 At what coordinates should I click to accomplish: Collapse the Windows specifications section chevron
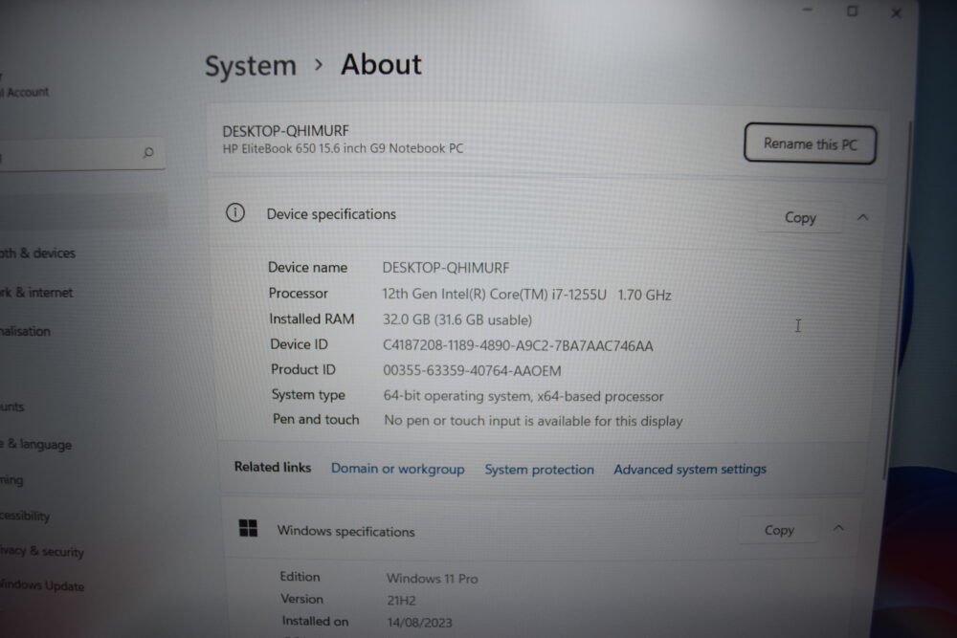[838, 528]
